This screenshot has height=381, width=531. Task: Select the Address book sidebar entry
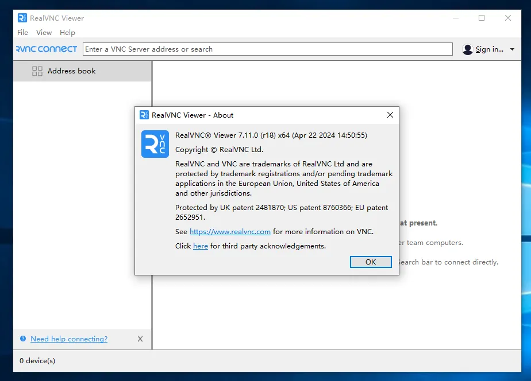72,71
